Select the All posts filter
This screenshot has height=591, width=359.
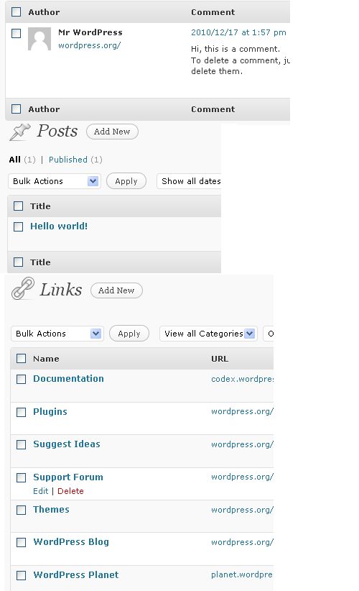point(14,160)
